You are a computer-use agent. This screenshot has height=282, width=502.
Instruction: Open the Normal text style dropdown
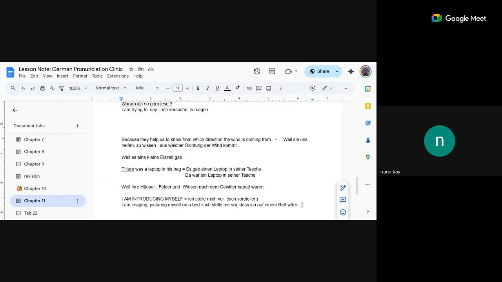tap(111, 88)
